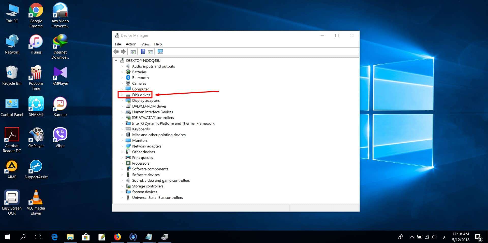
Task: Expand the Disk drives category
Action: (122, 95)
